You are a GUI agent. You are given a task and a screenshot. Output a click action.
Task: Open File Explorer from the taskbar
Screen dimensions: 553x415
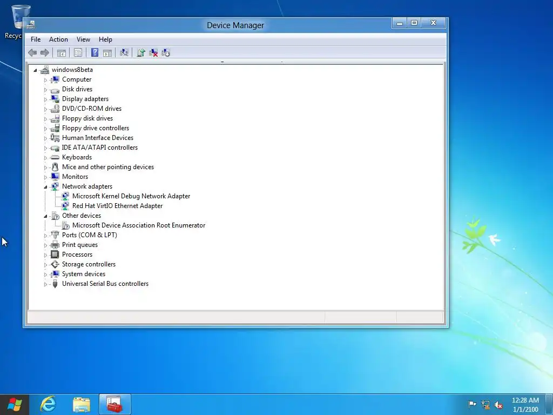tap(82, 404)
